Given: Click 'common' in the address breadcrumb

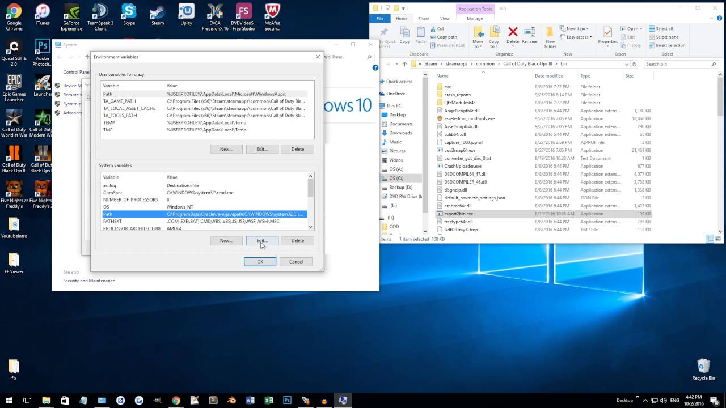Looking at the screenshot, I should 485,64.
